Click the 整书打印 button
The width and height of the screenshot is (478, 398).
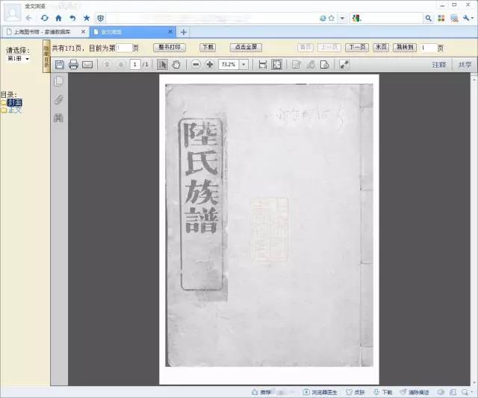tap(170, 48)
